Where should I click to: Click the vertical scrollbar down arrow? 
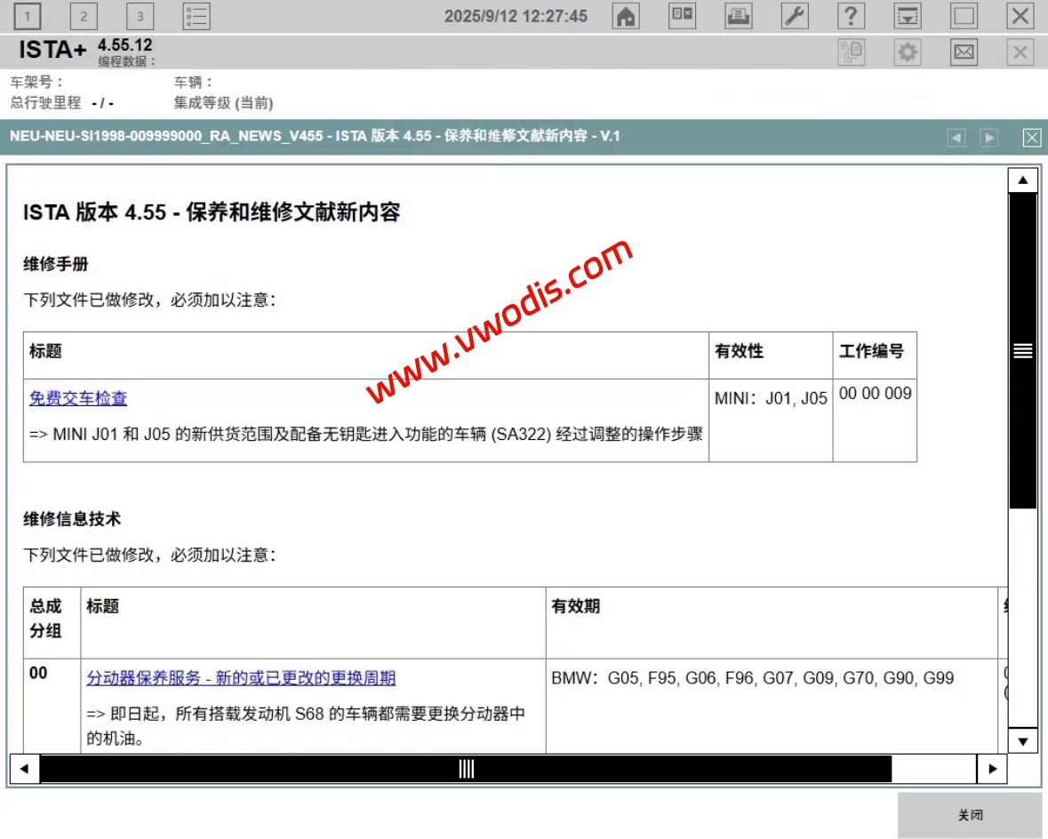[x=1022, y=740]
